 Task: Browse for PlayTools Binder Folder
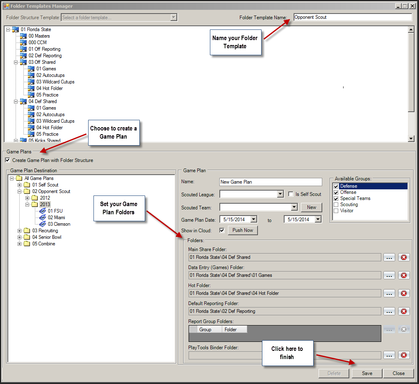(389, 355)
